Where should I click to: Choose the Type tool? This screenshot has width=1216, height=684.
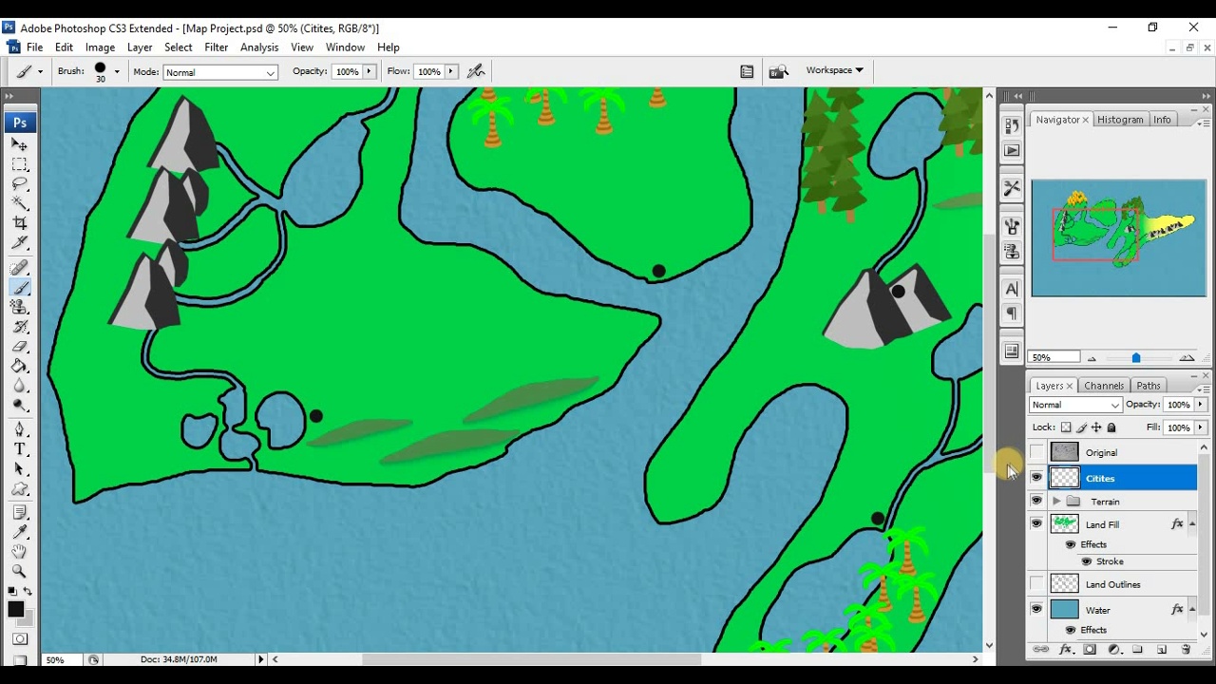point(19,449)
